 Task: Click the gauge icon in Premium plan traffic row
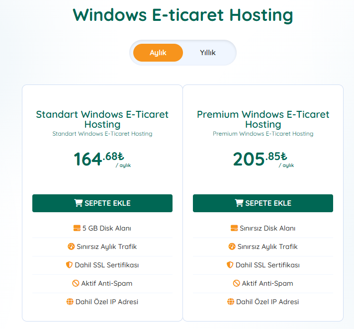pos(232,247)
